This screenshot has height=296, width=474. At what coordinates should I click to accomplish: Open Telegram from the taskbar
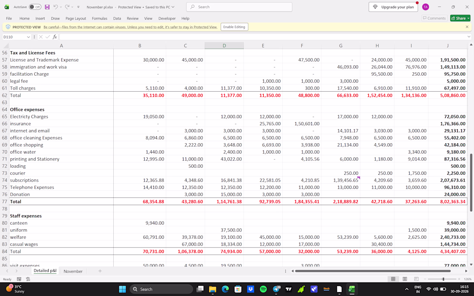pyautogui.click(x=276, y=289)
